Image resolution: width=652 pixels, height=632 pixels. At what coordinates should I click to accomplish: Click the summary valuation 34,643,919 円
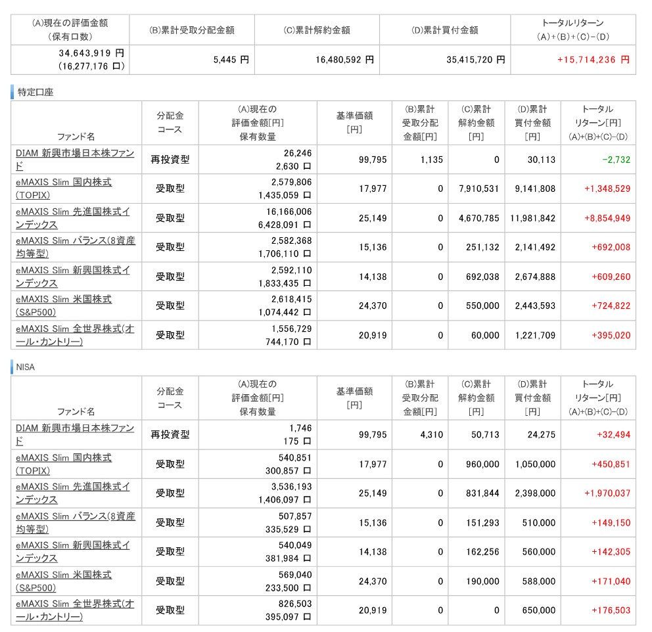tap(91, 53)
